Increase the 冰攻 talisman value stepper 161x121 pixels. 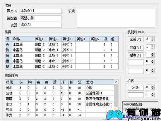(153, 86)
